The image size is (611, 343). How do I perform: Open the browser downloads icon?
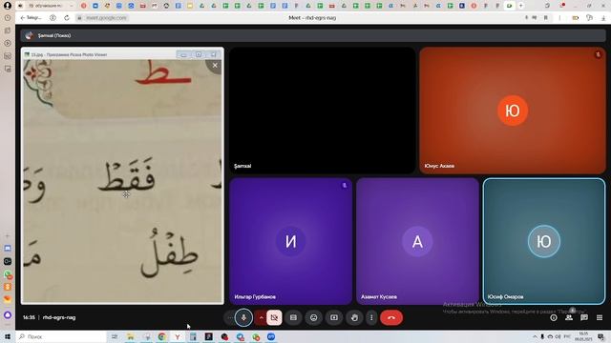tap(603, 18)
